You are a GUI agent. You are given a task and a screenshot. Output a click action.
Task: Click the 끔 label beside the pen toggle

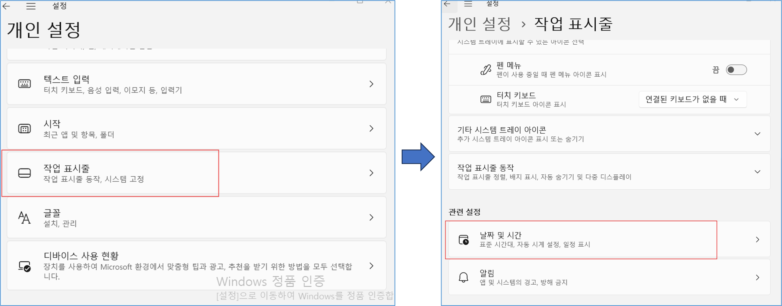(x=716, y=70)
